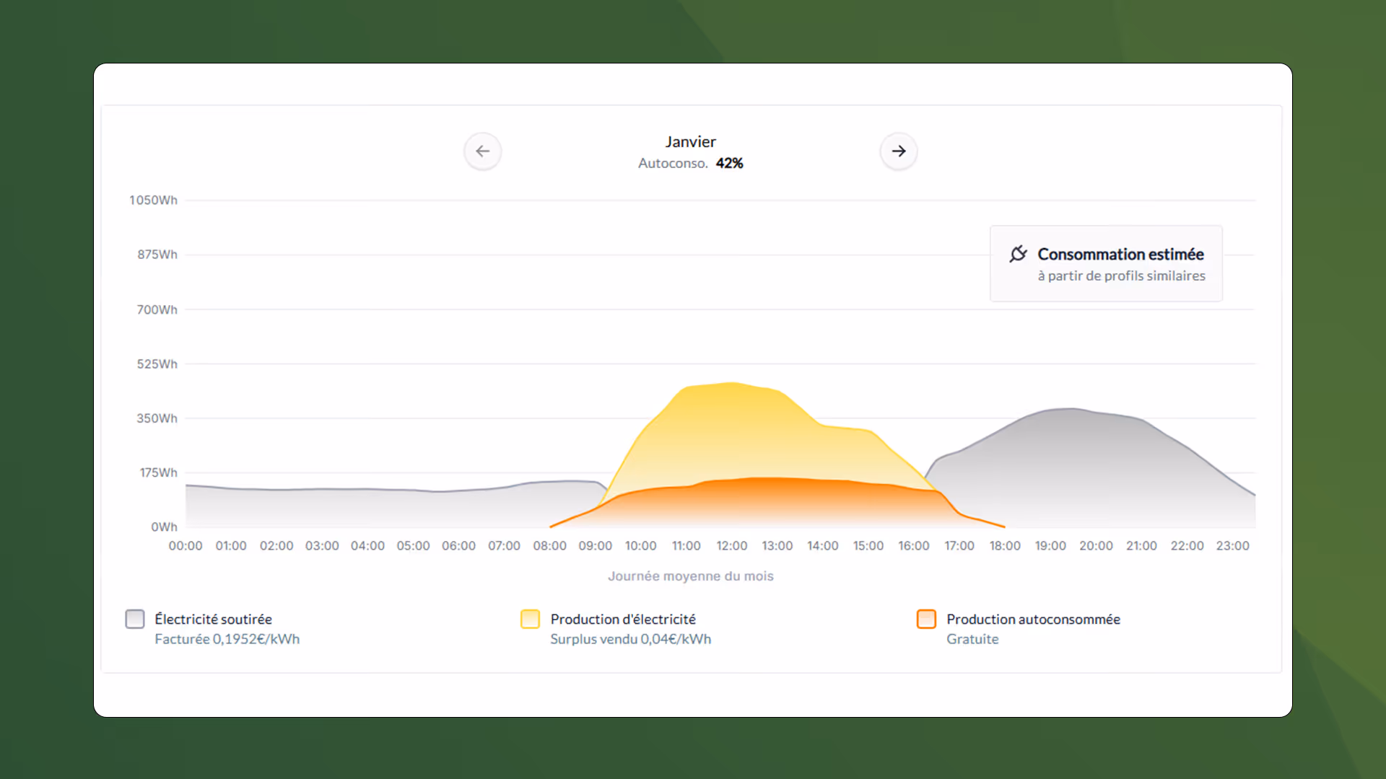Viewport: 1386px width, 779px height.
Task: Click the Production autoconsommée legend label
Action: tap(1033, 619)
